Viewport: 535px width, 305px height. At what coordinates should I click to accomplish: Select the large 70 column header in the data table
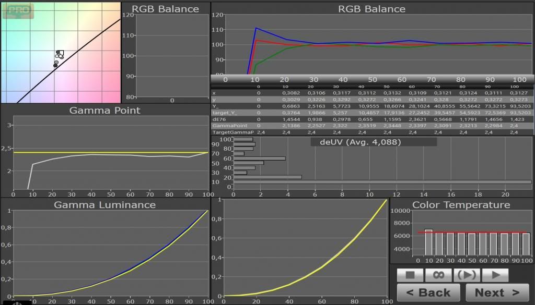431,80
